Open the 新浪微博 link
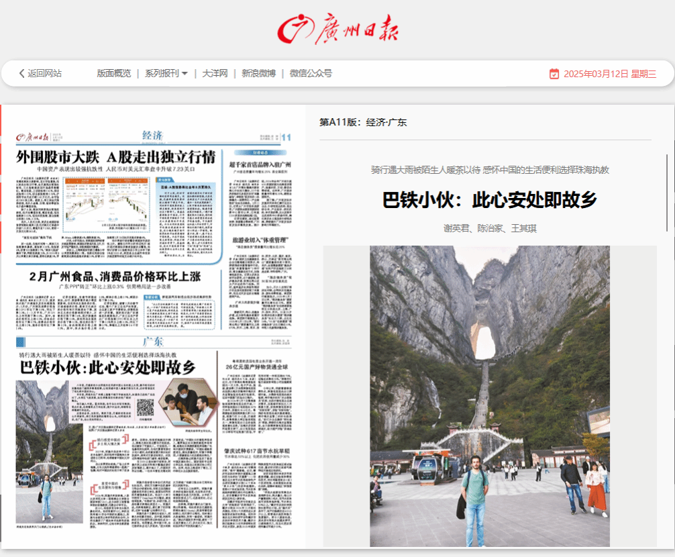675x557 pixels. click(258, 74)
